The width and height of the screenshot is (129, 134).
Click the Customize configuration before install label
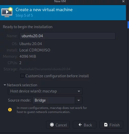click(57, 76)
